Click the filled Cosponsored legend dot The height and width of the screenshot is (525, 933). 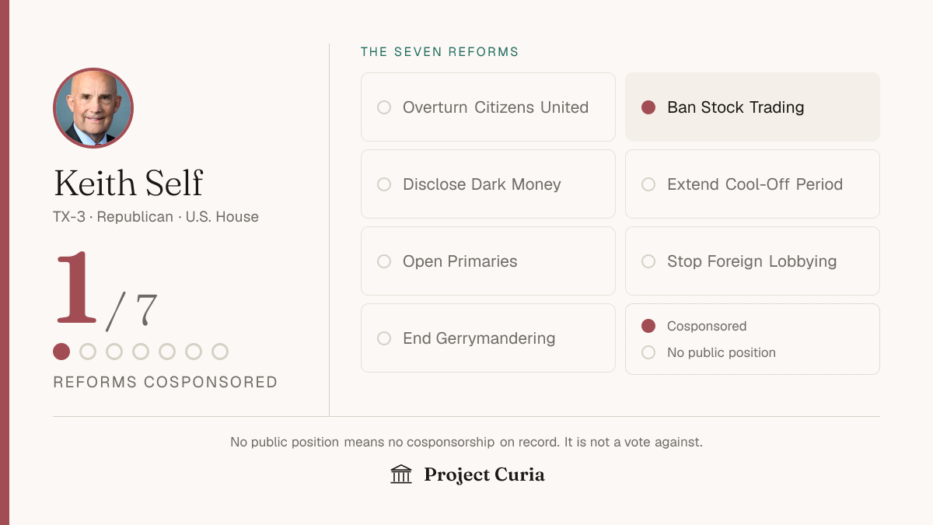click(648, 326)
